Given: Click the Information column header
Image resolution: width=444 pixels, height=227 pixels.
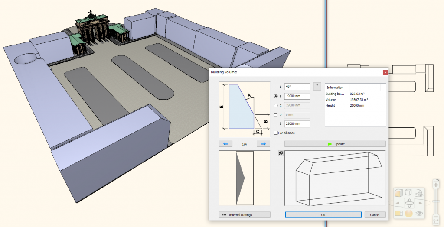Looking at the screenshot, I should 337,88.
